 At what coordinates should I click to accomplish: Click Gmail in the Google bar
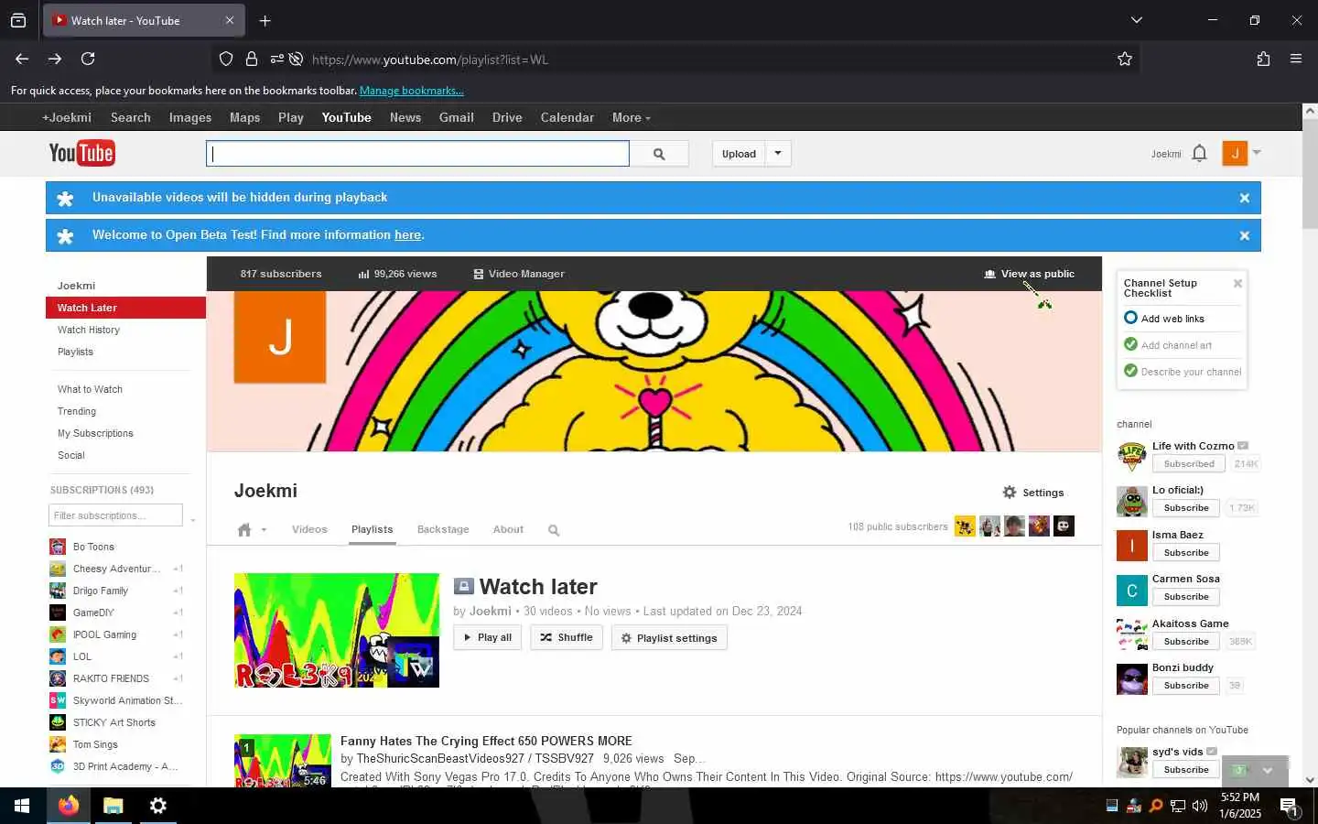click(x=456, y=117)
